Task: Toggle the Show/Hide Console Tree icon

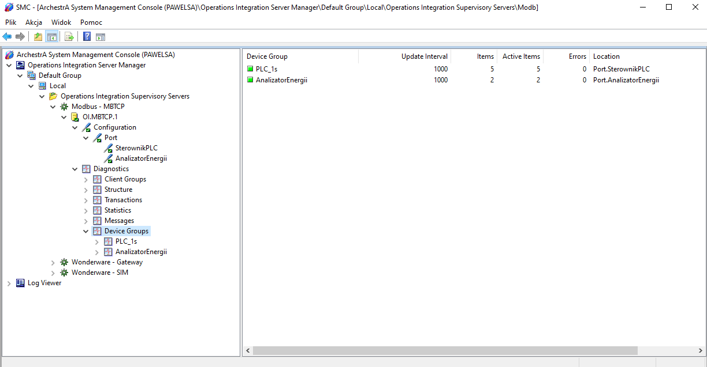Action: click(x=51, y=37)
